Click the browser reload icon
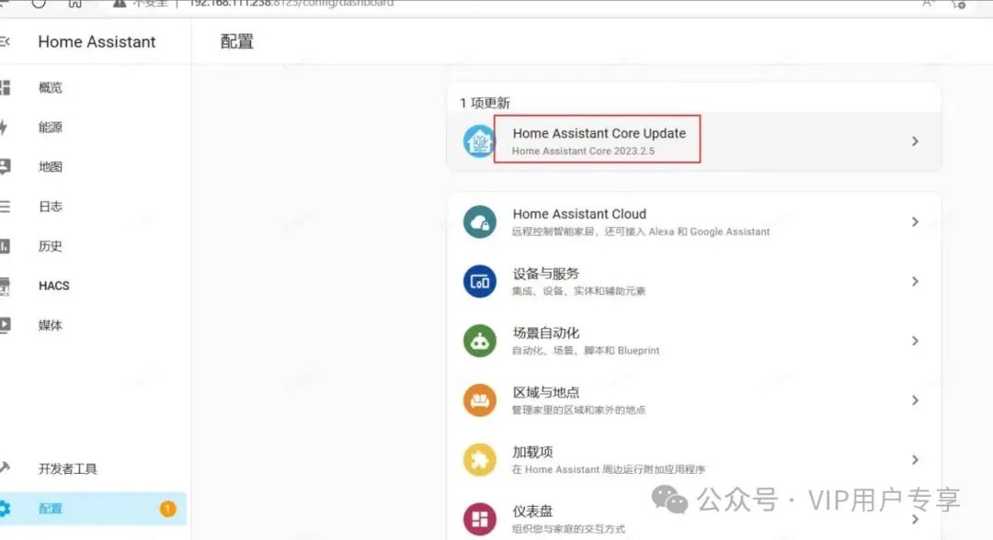 click(39, 3)
